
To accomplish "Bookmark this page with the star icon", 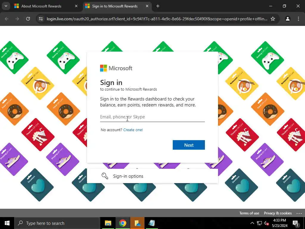I will [273, 19].
